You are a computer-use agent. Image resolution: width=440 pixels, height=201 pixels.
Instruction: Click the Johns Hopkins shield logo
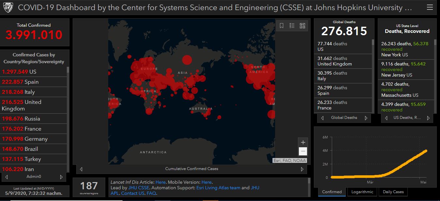[8, 7]
